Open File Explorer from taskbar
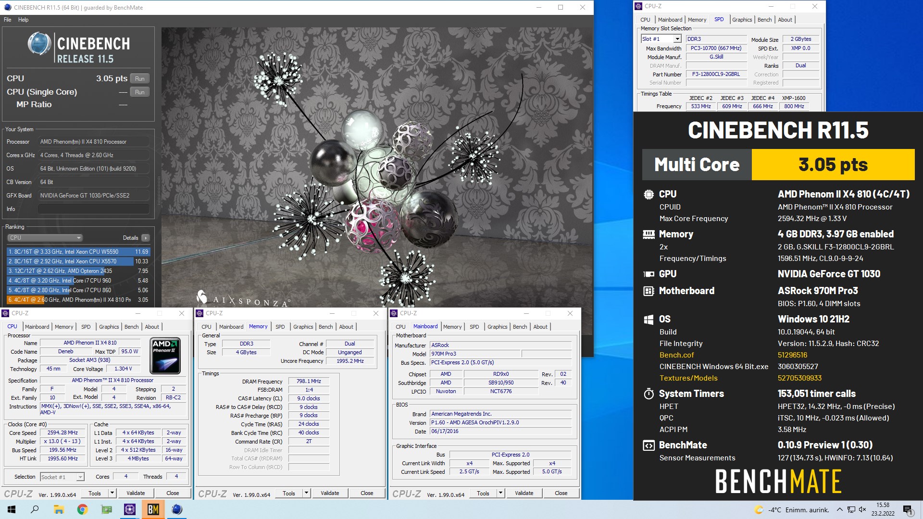This screenshot has width=923, height=519. coord(59,509)
